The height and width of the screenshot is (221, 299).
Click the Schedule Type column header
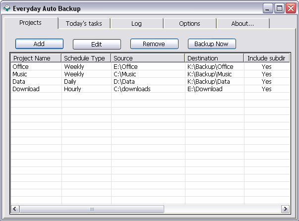[86, 58]
